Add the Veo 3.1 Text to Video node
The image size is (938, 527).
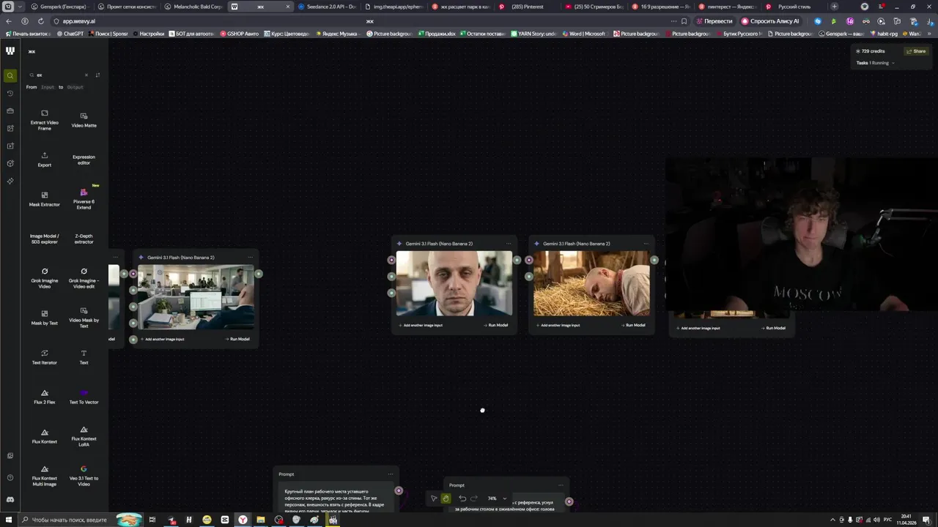84,476
